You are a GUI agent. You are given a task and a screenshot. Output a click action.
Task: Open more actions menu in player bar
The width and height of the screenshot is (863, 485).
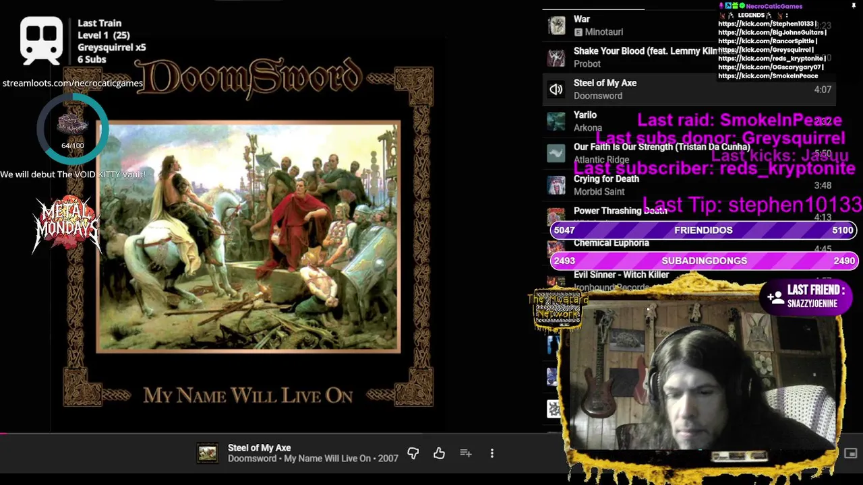click(492, 453)
